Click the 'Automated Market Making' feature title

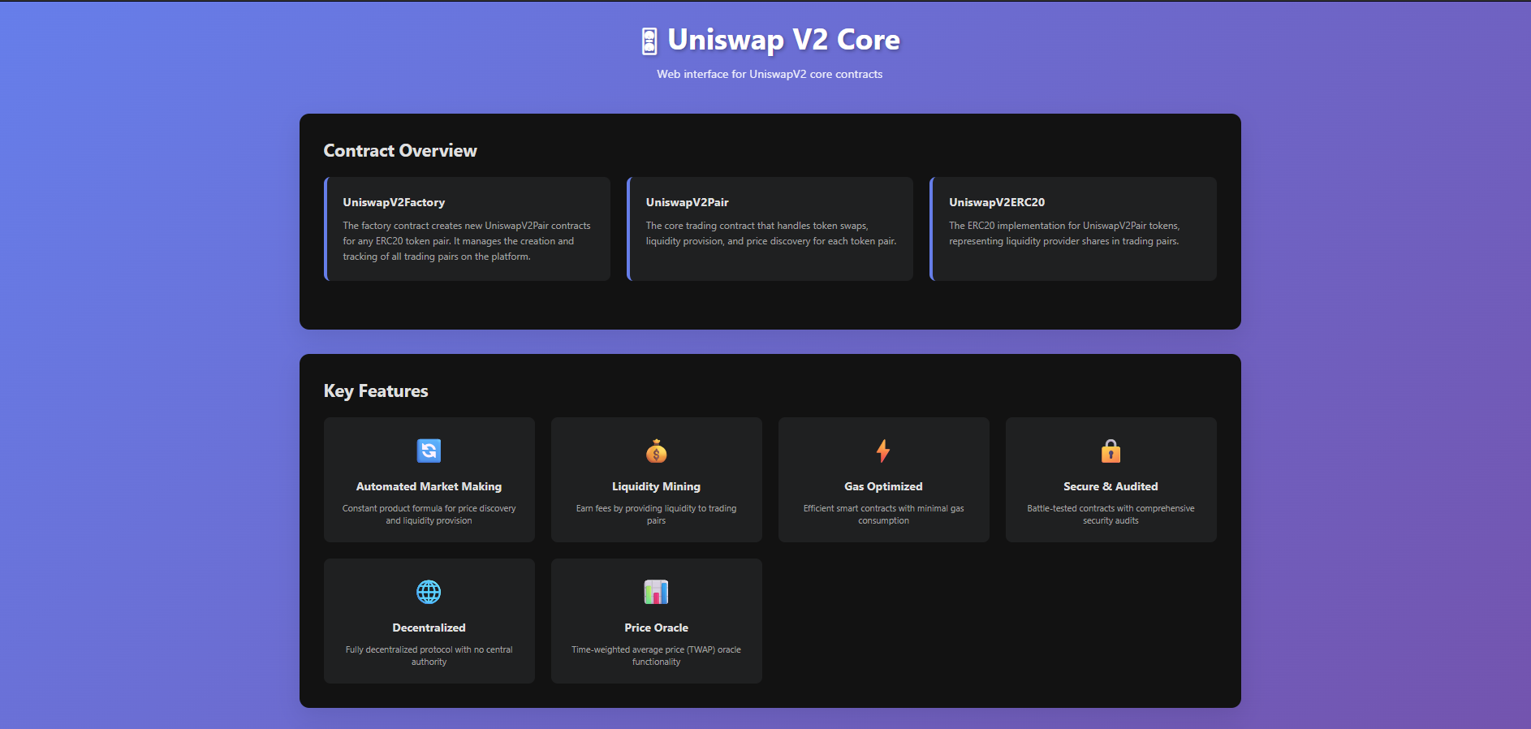429,486
